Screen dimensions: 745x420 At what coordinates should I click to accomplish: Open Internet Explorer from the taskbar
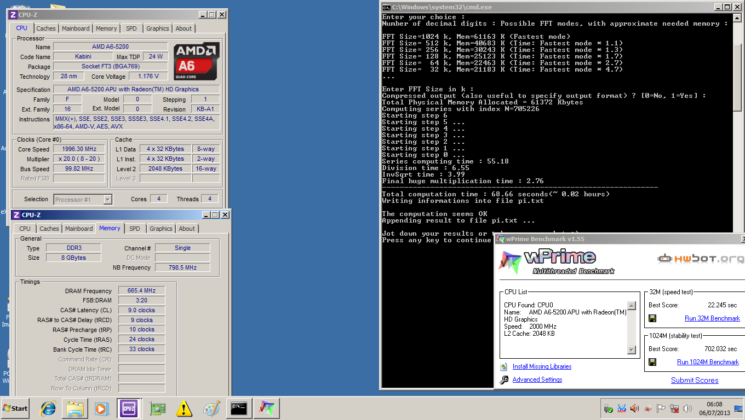[49, 408]
